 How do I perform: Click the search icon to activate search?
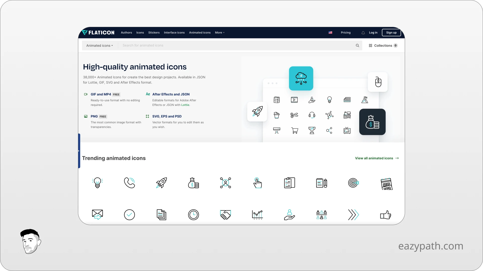(x=358, y=45)
